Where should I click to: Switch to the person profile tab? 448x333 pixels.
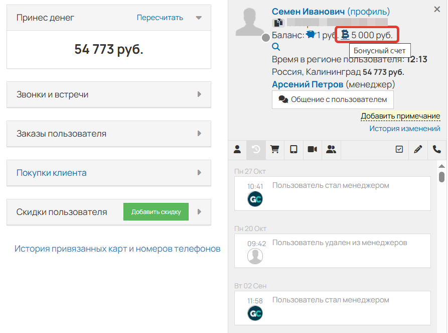point(237,150)
